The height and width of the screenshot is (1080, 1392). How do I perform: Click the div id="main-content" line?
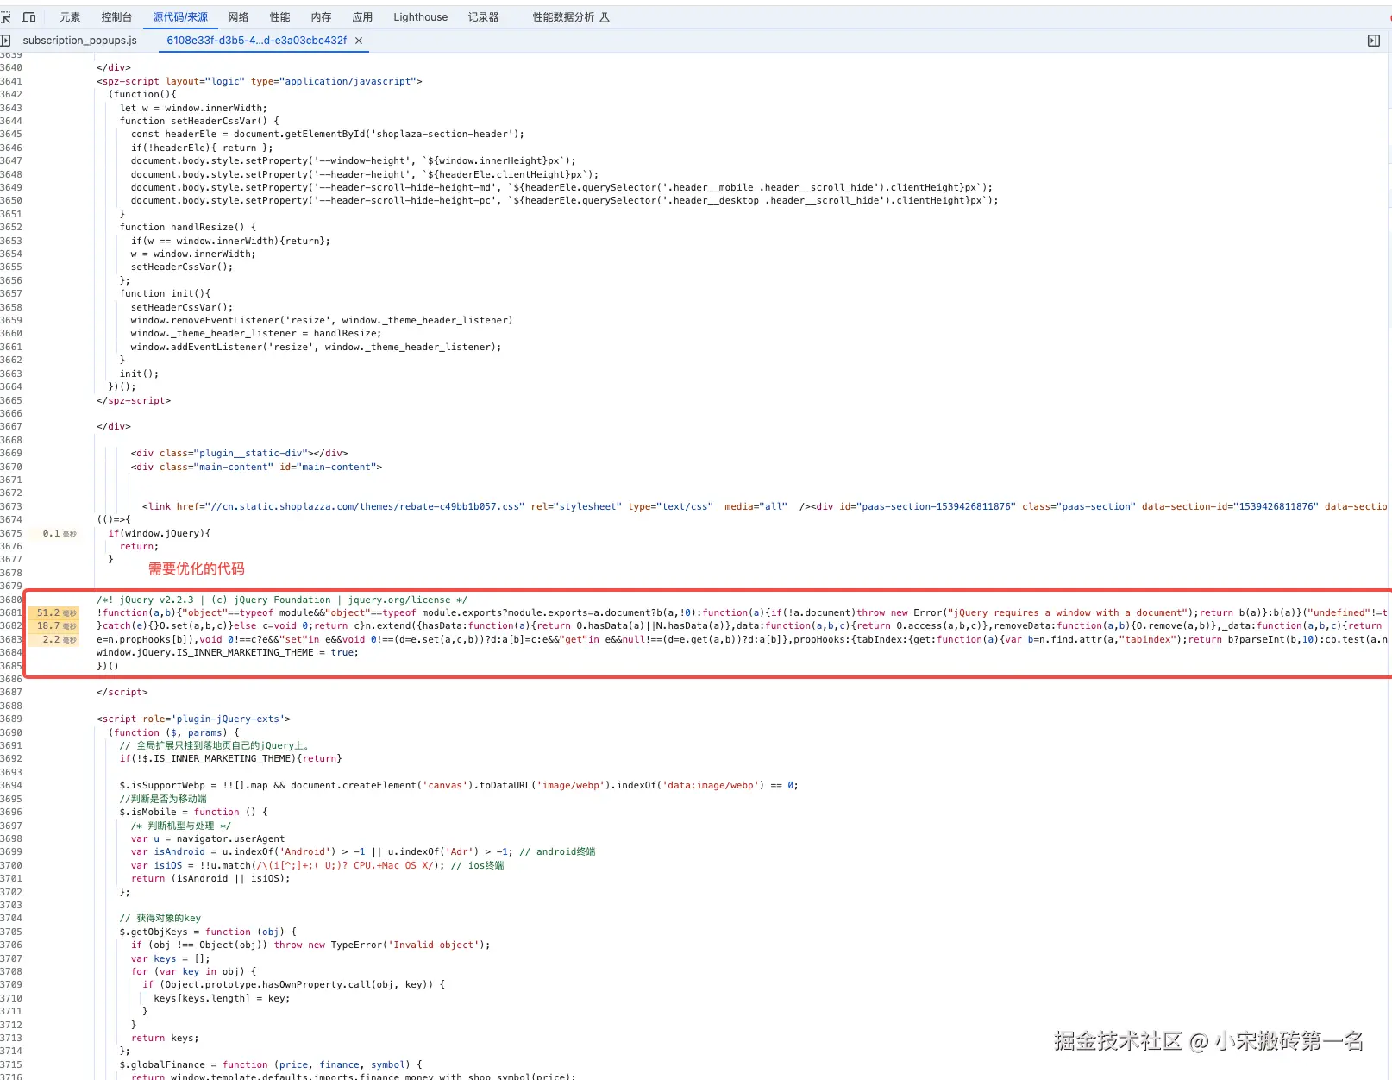(x=256, y=468)
